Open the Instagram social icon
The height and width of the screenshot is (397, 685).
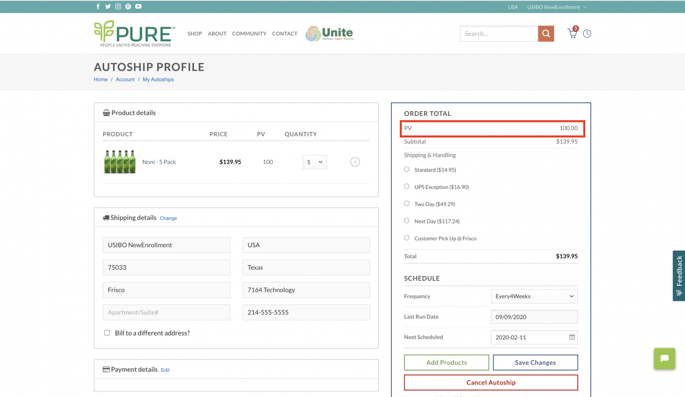118,6
